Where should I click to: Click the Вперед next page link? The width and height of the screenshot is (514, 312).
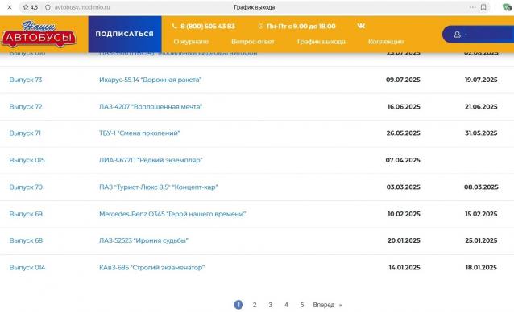coord(327,305)
